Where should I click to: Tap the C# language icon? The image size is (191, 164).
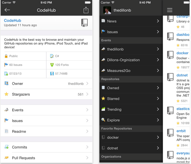52,56
